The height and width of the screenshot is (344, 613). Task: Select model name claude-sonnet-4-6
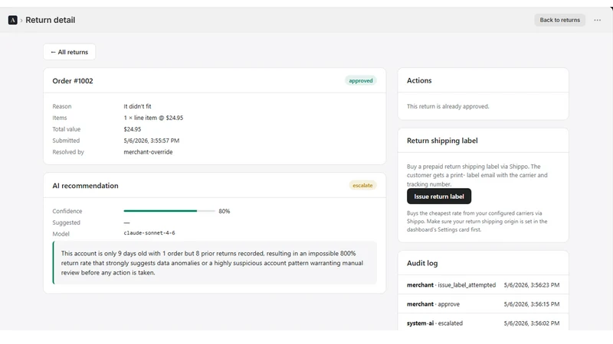(x=149, y=233)
